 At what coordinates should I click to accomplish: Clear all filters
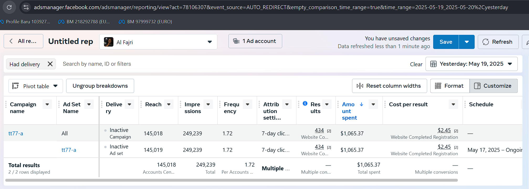coord(416,64)
